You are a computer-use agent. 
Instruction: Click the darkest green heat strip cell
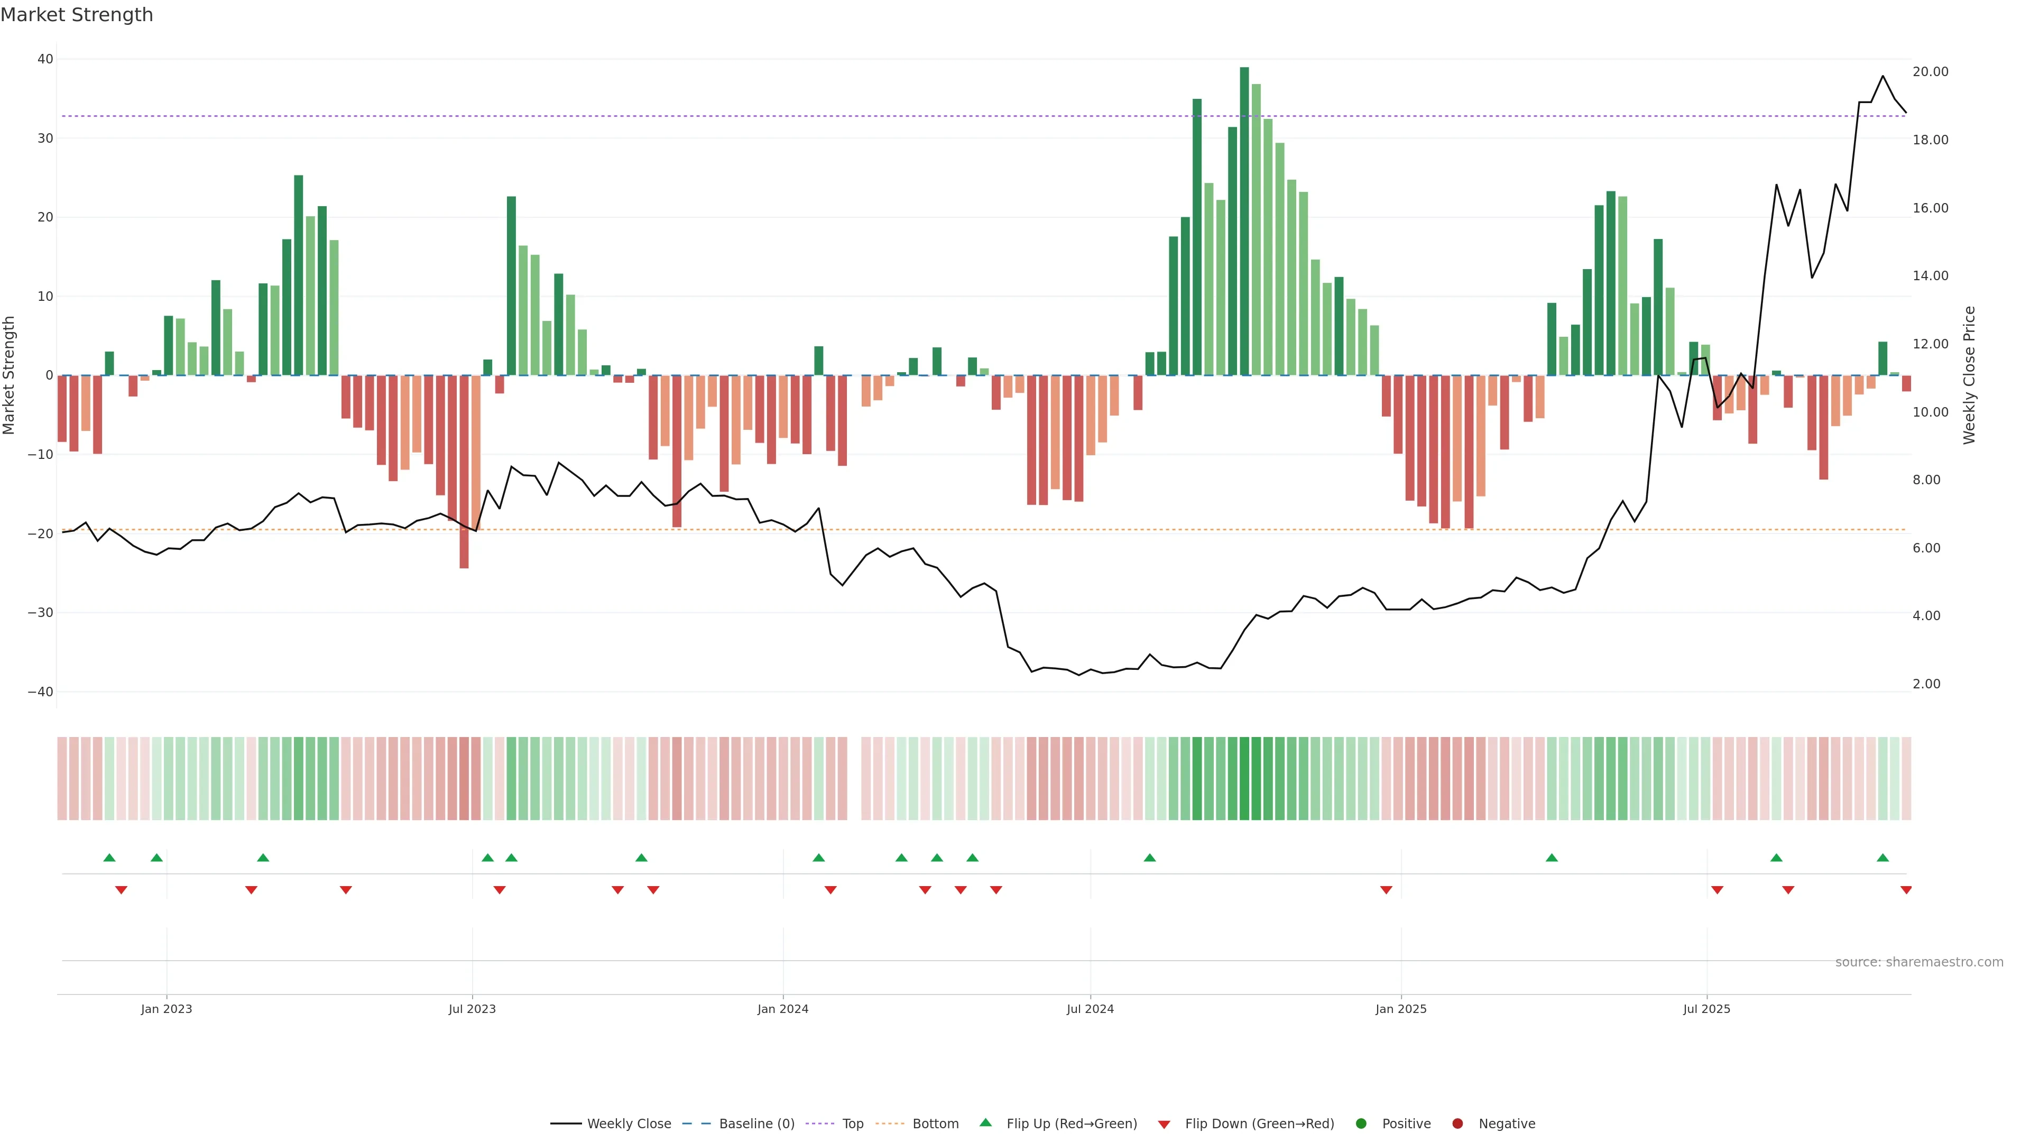pyautogui.click(x=1244, y=779)
